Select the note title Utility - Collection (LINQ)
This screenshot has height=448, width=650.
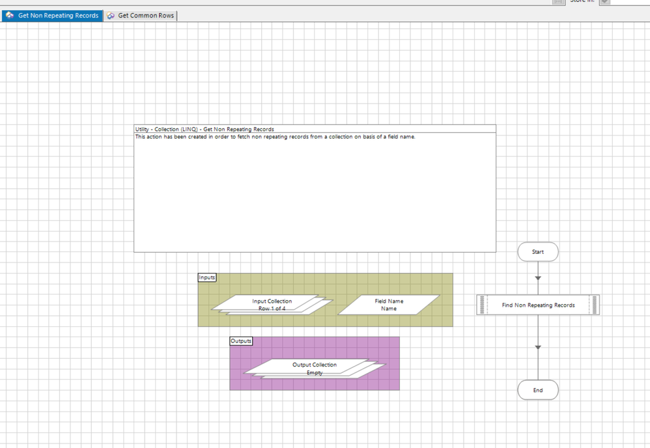tap(204, 129)
